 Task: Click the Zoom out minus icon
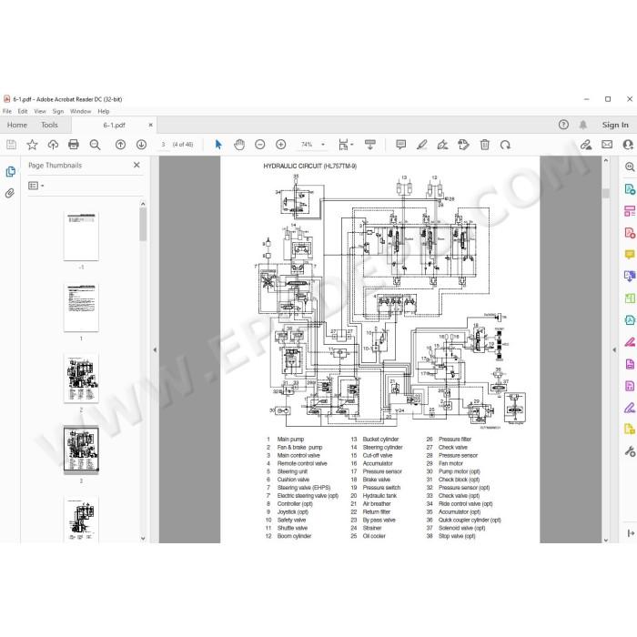pyautogui.click(x=260, y=145)
